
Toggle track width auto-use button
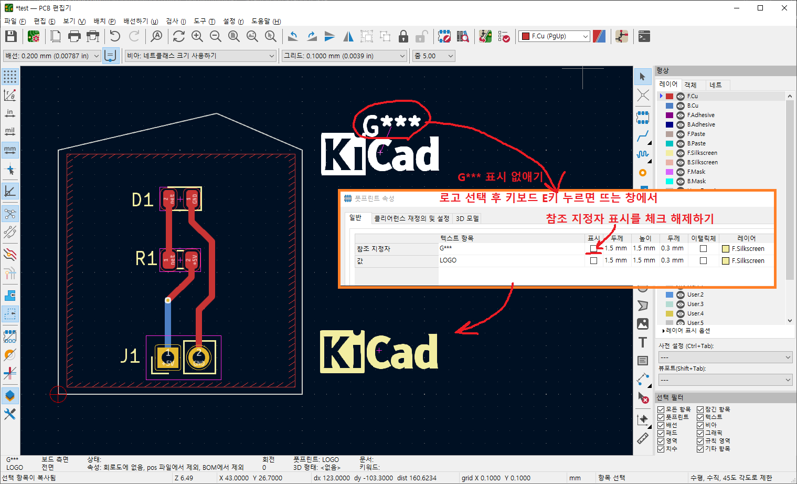click(x=110, y=56)
